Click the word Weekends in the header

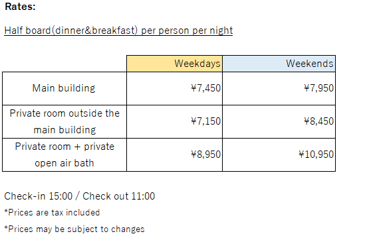(x=310, y=64)
